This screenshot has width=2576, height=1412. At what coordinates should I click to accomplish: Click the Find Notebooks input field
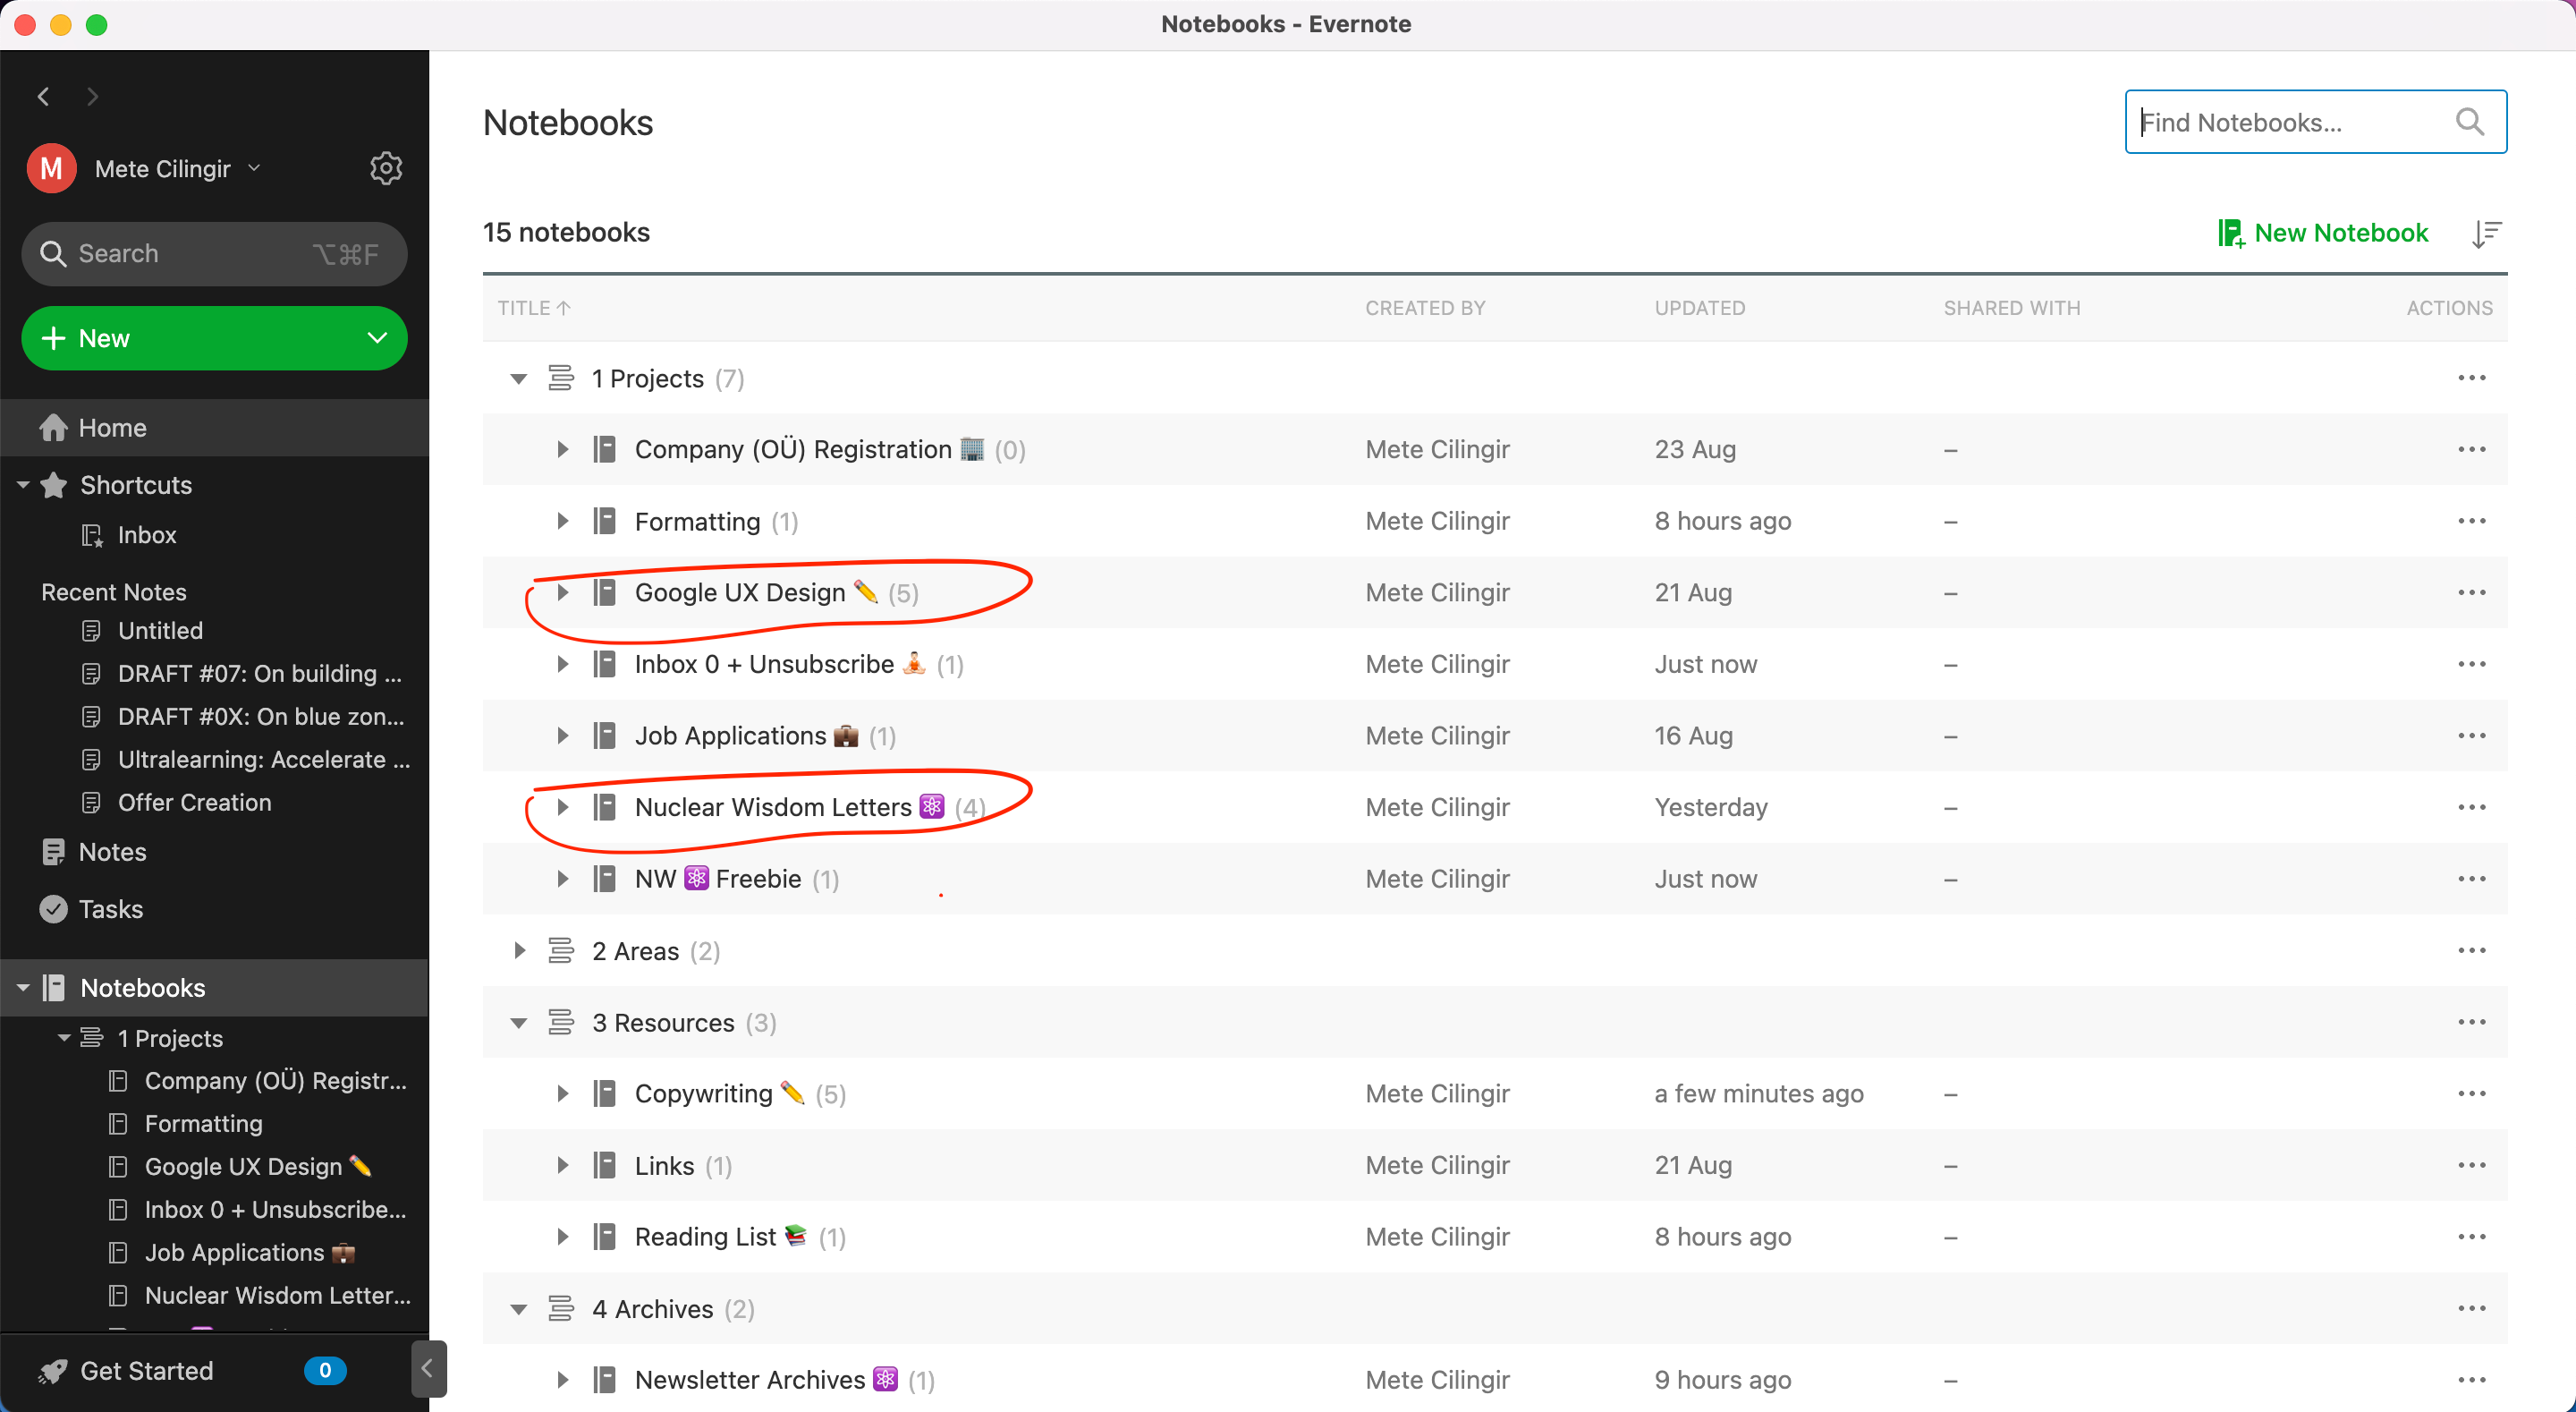click(2314, 122)
